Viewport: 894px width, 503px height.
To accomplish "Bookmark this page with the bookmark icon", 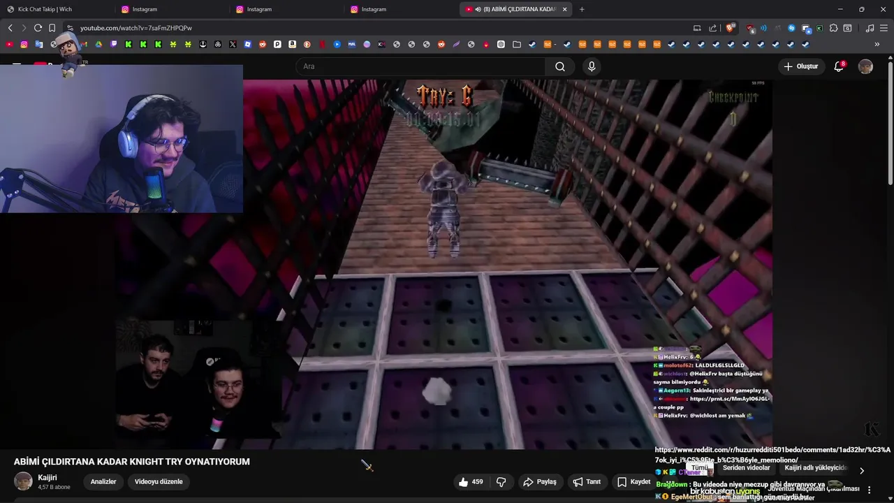I will pos(52,28).
